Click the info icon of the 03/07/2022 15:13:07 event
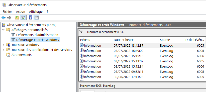The image size is (206, 92). [82, 61]
